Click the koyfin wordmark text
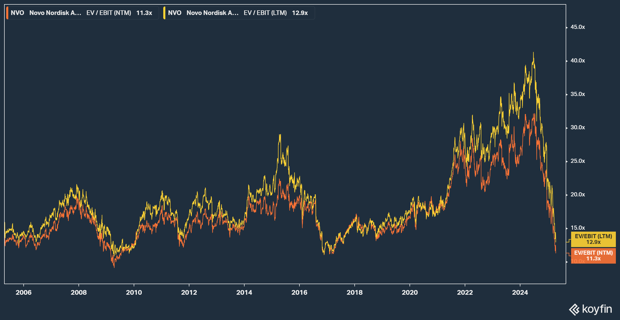620x320 pixels. (x=597, y=309)
